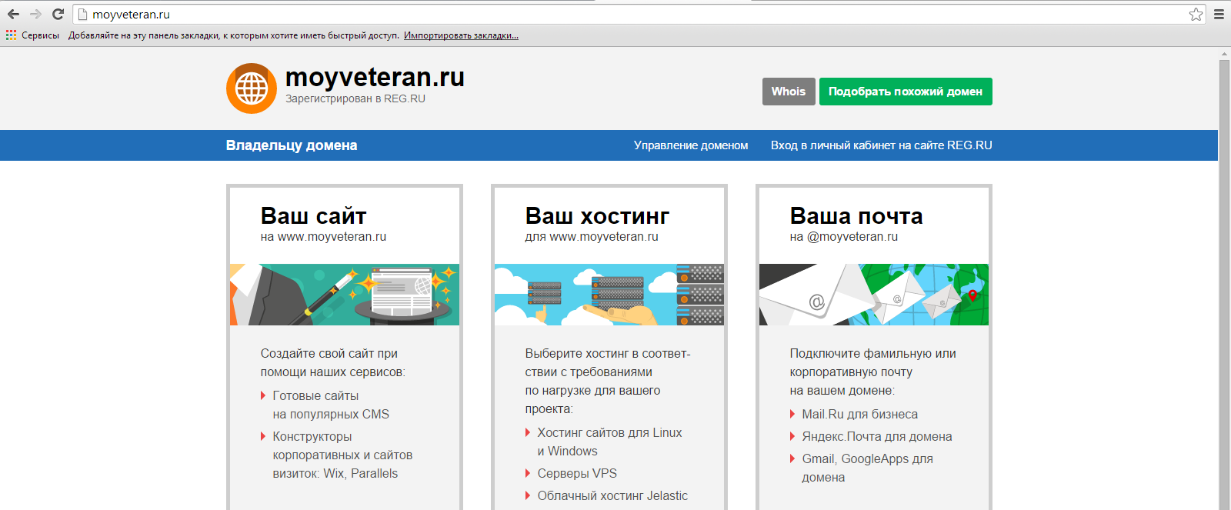Open Облачный хостинг Jelastic link
This screenshot has width=1231, height=510.
612,495
